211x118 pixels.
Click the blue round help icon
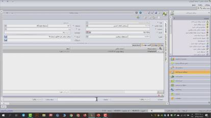coord(140,13)
